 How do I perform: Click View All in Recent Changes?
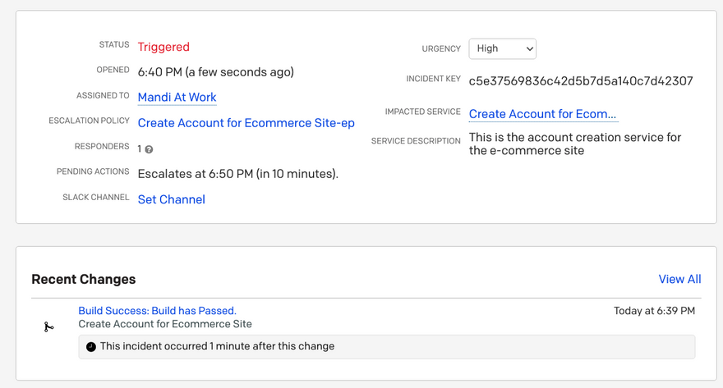[x=679, y=279]
